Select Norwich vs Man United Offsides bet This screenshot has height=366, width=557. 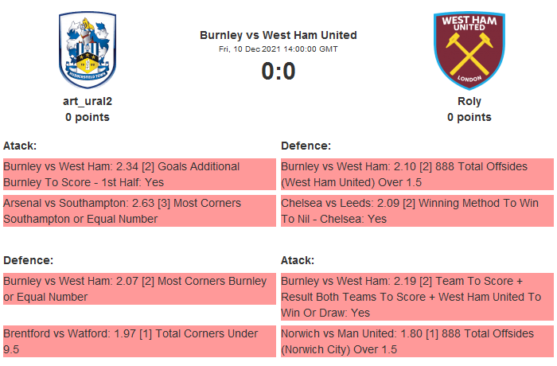[x=416, y=341]
